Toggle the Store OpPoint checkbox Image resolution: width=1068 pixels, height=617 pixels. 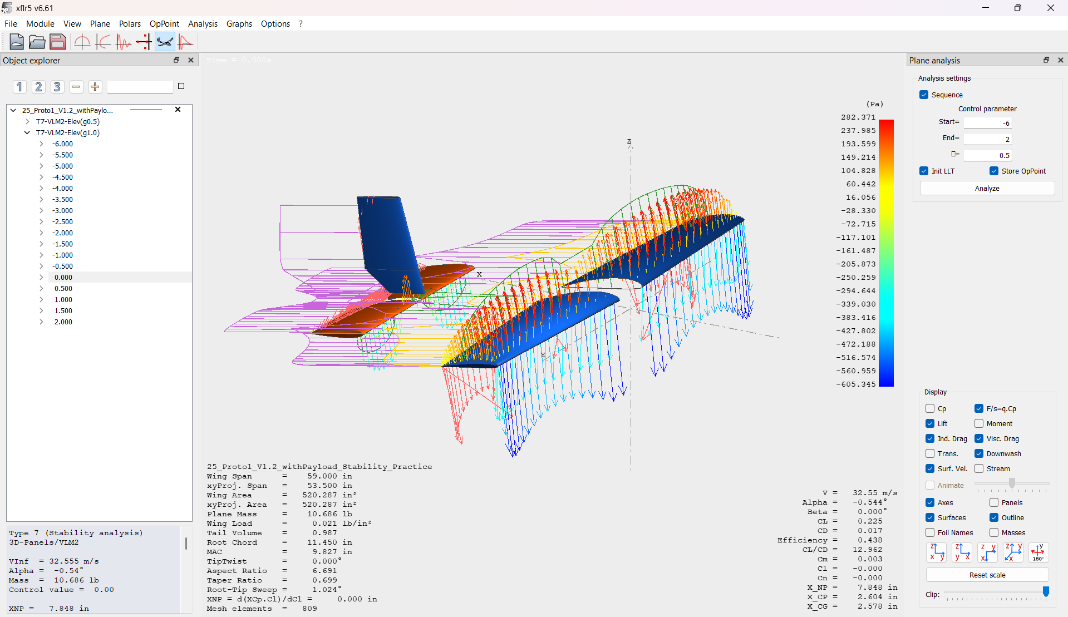point(994,171)
